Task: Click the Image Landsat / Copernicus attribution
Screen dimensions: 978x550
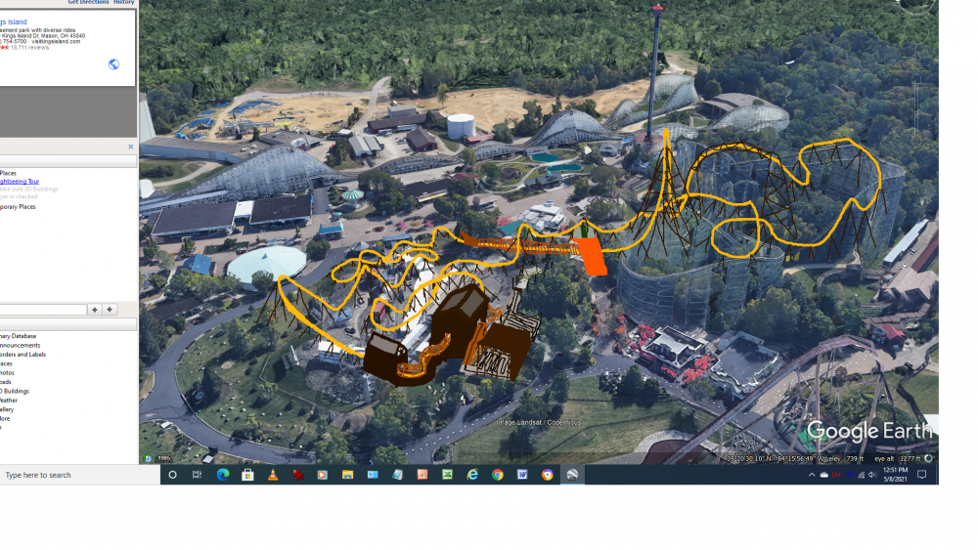Action: (538, 422)
